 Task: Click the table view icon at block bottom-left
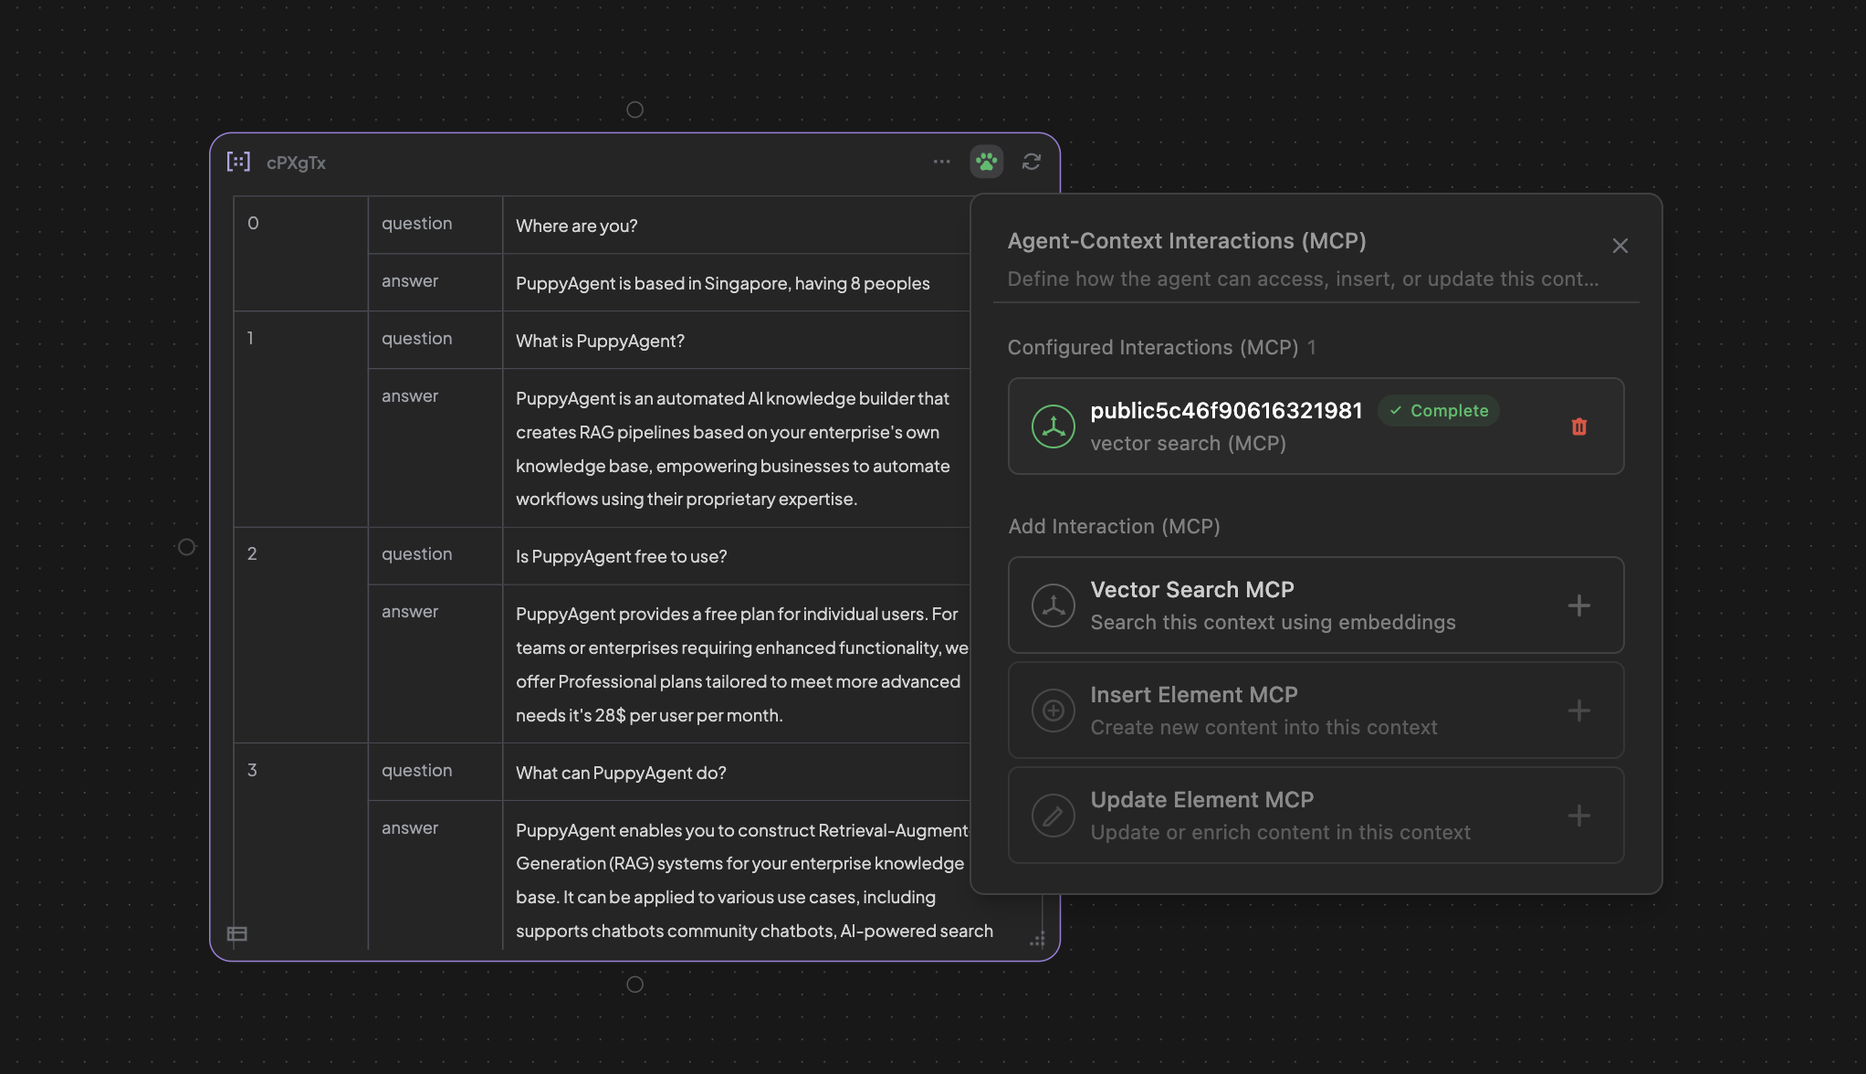(237, 933)
